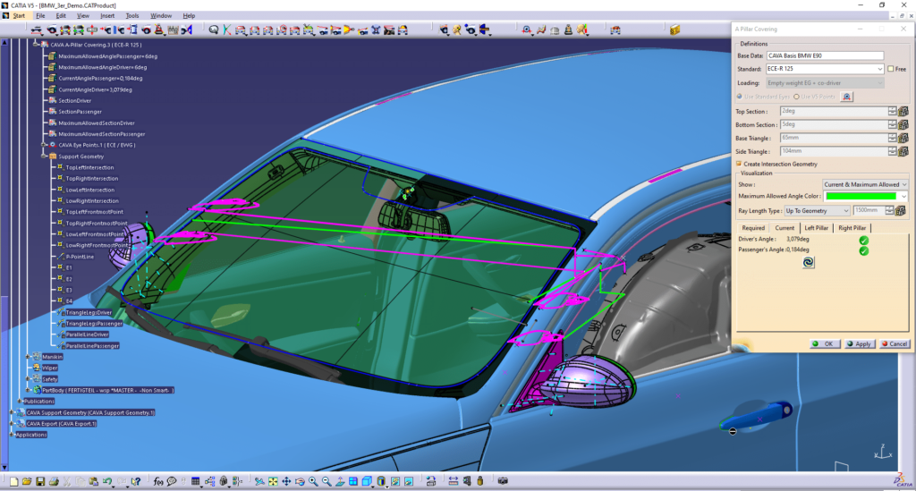This screenshot has height=491, width=916.
Task: Click the Design Table icon in bottom toolbar
Action: click(196, 482)
